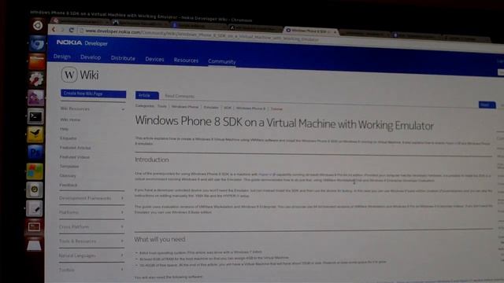Screen dimensions: 504x283
Task: Click the browser Back arrow
Action: 54,30
